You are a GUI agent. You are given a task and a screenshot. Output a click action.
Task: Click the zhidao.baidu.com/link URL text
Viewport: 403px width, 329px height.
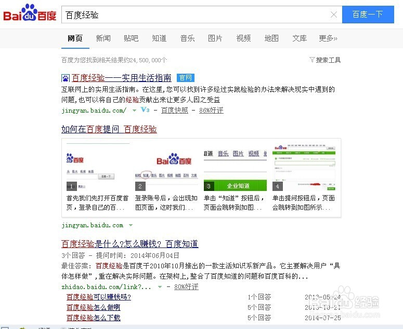click(106, 286)
